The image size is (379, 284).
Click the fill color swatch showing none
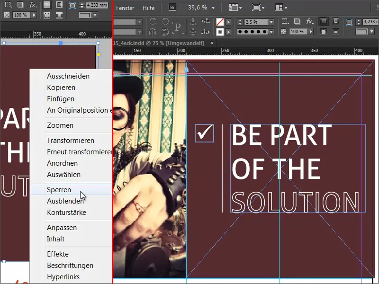(220, 22)
